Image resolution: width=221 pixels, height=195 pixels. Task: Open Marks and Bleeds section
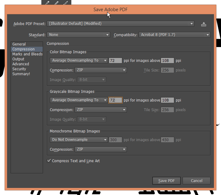(27, 54)
